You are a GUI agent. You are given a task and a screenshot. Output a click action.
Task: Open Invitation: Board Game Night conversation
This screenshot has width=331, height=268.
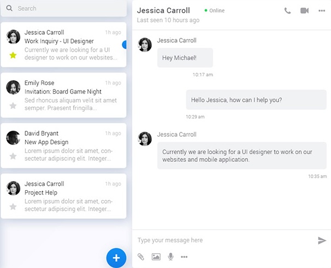click(63, 95)
